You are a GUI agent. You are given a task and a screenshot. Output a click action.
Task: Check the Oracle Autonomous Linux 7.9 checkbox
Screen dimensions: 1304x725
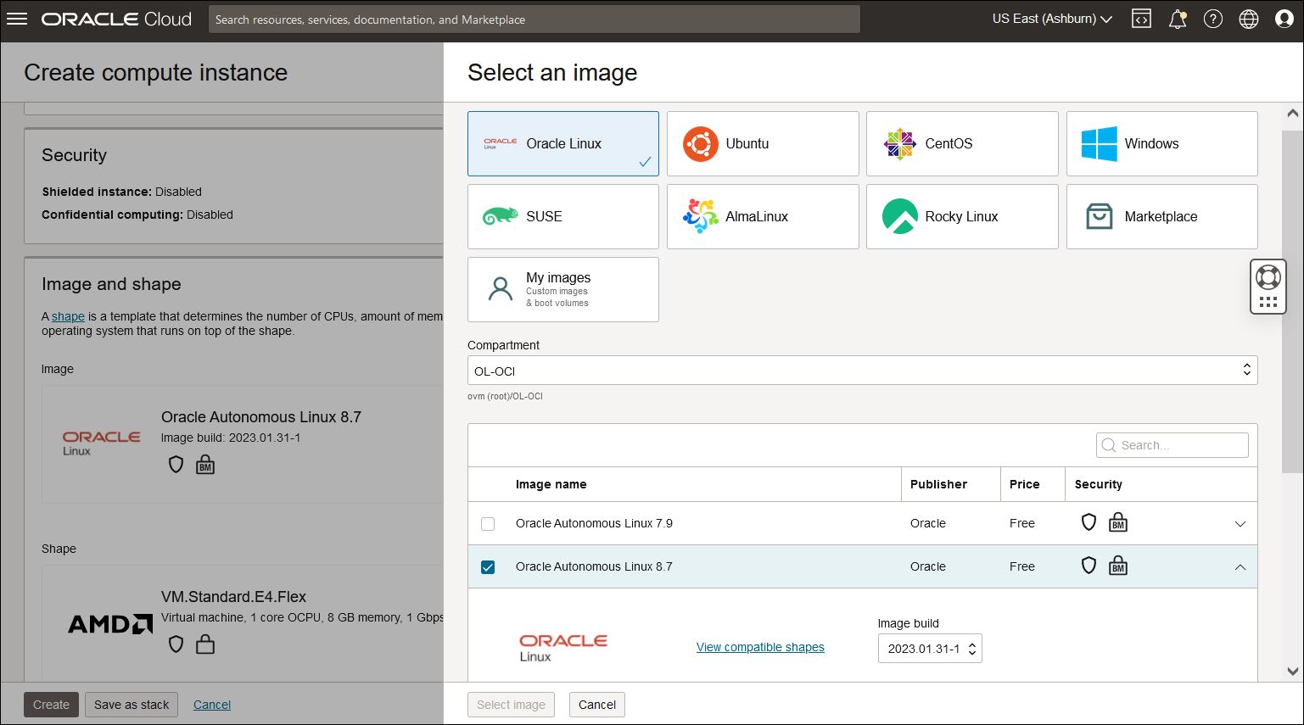pyautogui.click(x=488, y=523)
